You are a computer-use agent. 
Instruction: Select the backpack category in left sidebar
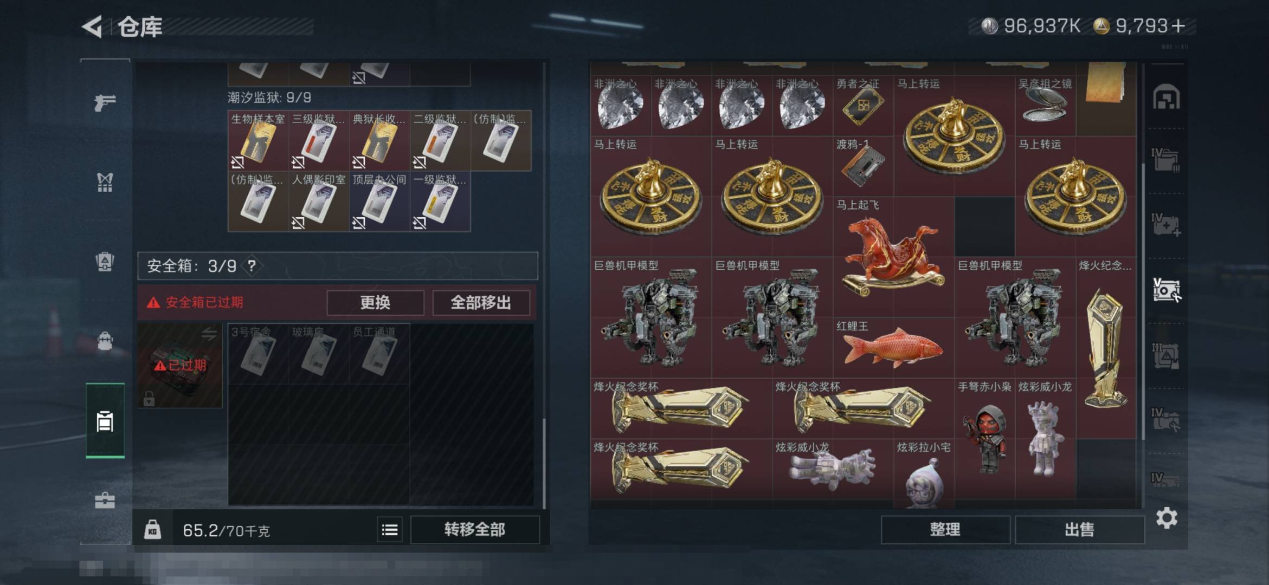click(x=105, y=341)
